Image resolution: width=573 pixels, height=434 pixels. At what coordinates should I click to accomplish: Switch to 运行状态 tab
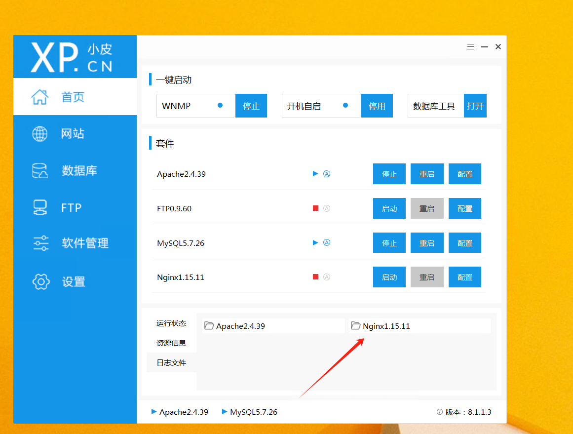171,323
